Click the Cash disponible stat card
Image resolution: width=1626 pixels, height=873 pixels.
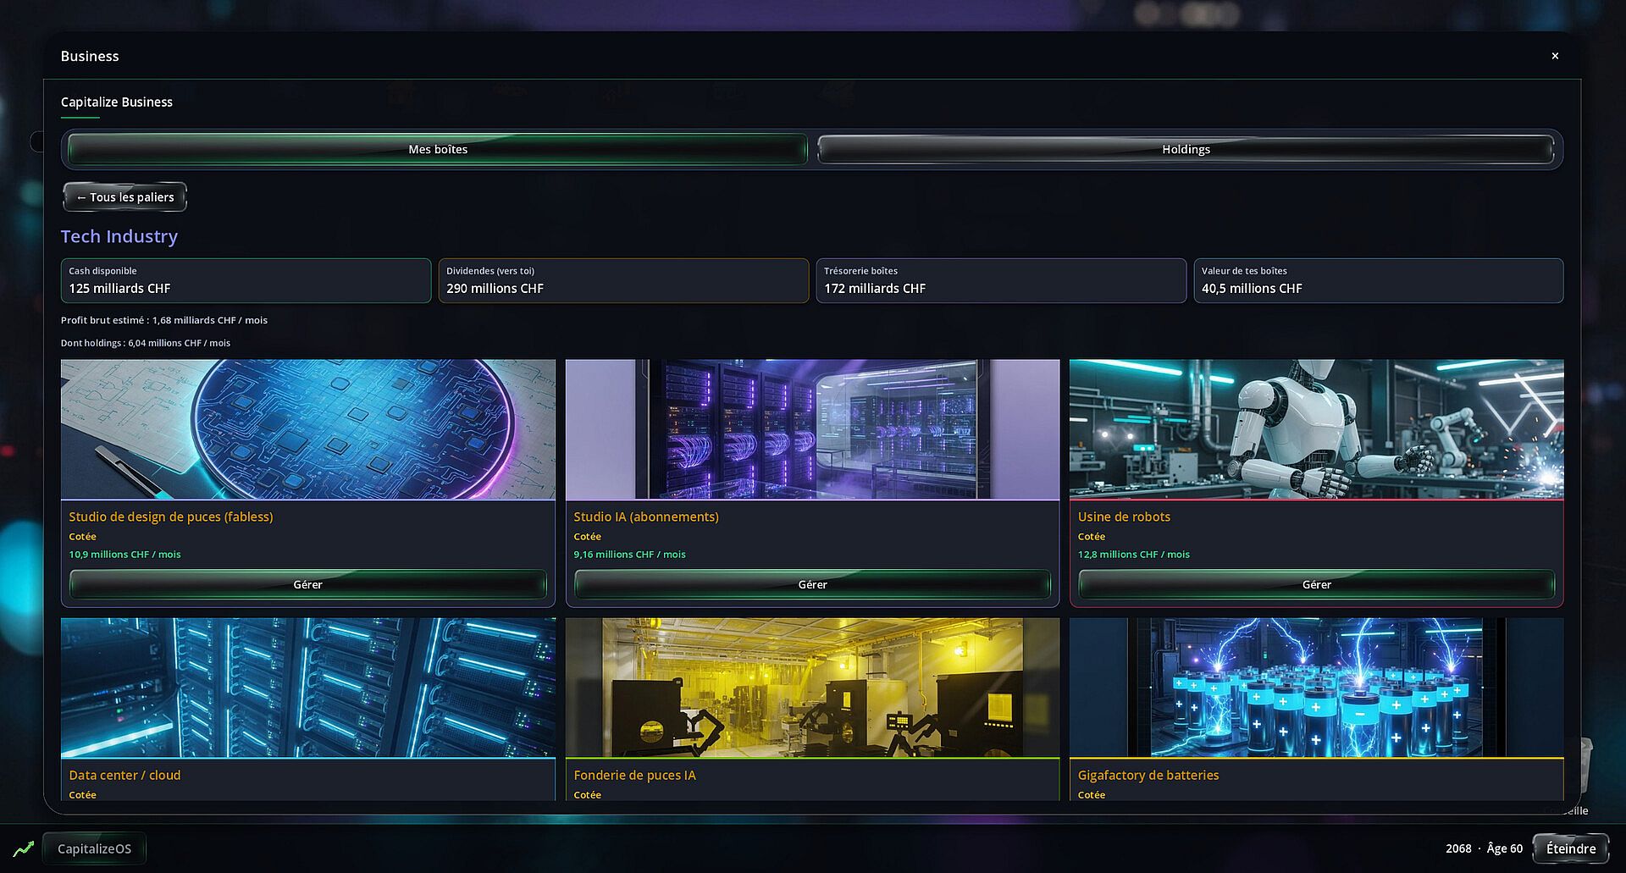246,280
